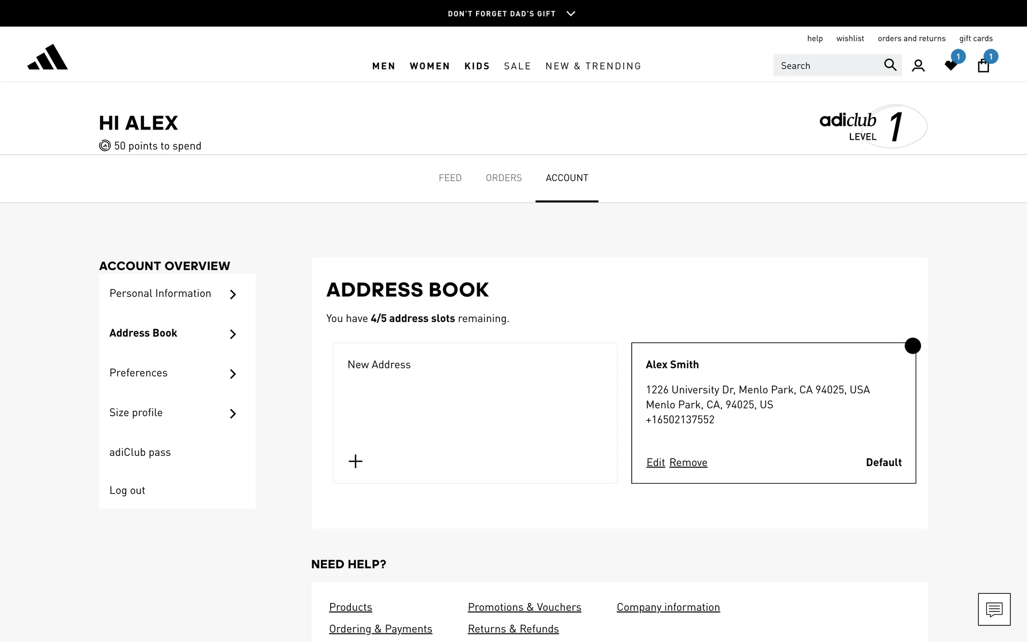
Task: Expand the Dad's gift promo chevron
Action: tap(571, 13)
